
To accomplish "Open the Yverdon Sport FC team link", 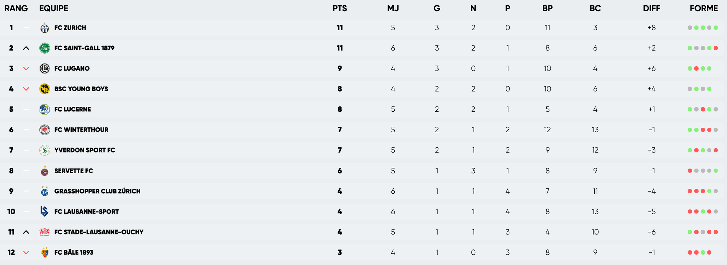I will [84, 150].
